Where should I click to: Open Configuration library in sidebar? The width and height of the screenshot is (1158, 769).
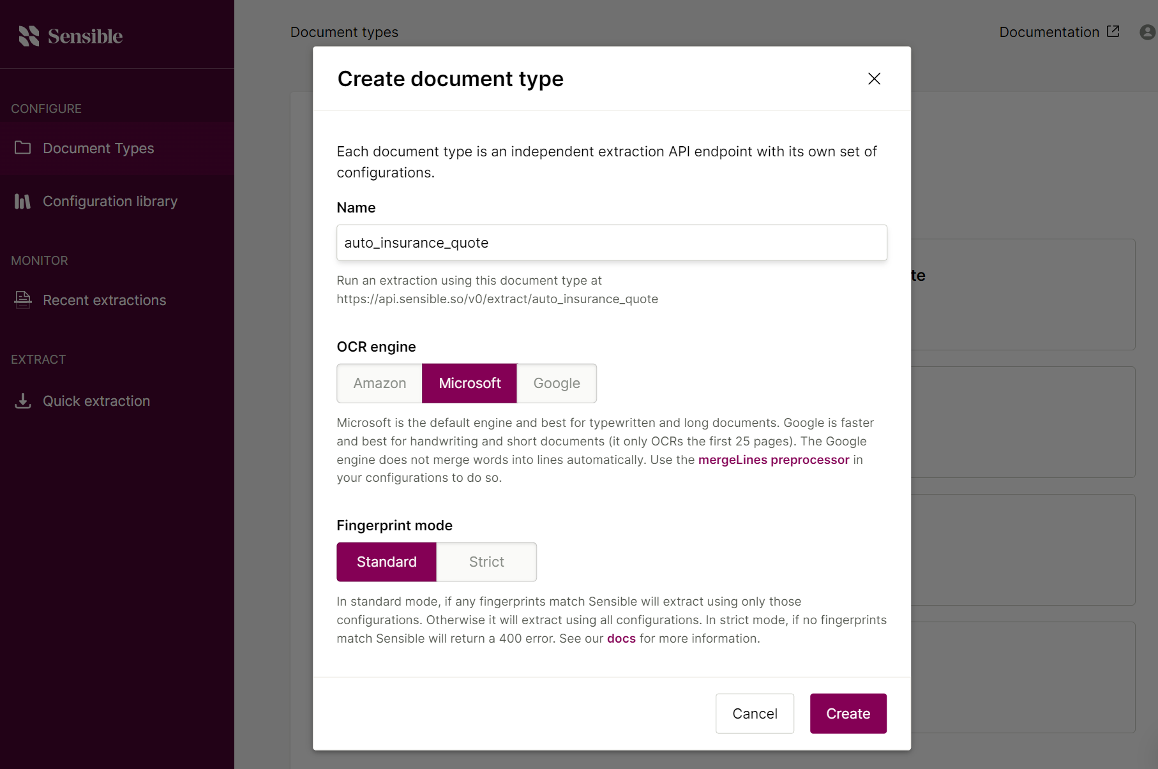pyautogui.click(x=117, y=202)
